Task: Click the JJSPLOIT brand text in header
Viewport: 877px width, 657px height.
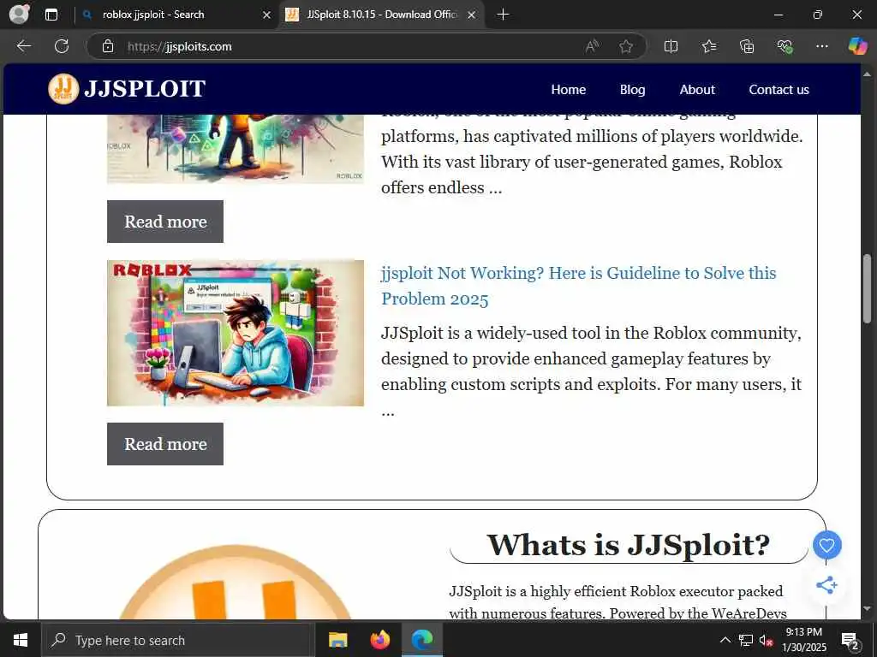Action: pyautogui.click(x=145, y=89)
